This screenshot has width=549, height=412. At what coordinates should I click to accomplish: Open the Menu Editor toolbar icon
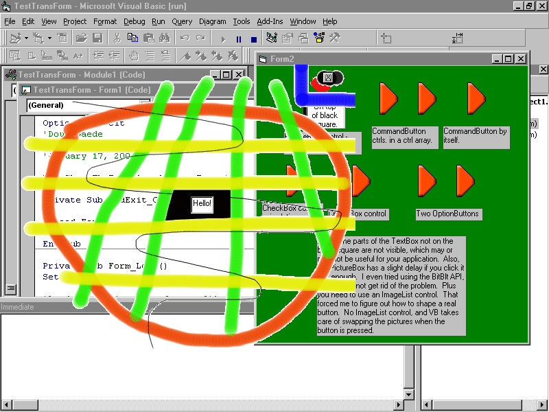pos(62,38)
